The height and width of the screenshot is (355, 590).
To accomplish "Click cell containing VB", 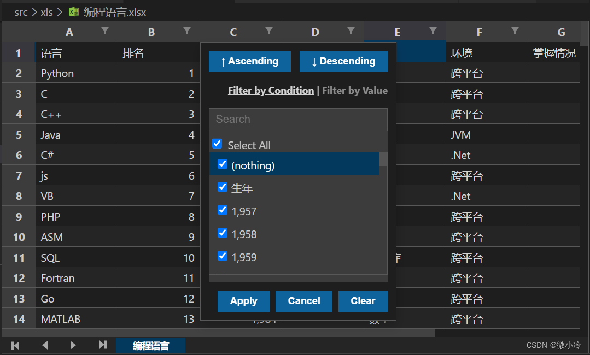I will [x=77, y=196].
